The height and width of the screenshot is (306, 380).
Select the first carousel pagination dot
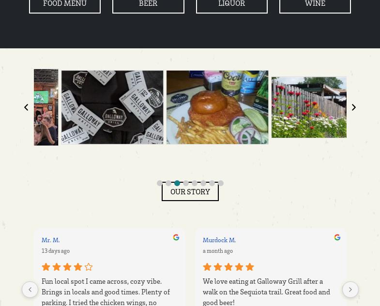pos(160,183)
